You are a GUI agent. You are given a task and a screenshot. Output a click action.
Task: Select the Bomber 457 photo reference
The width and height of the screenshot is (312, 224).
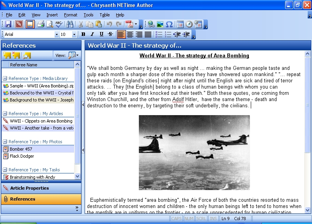coord(21,149)
